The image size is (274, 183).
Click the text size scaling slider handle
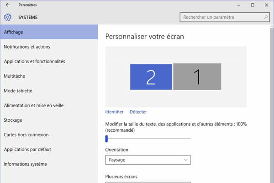[106, 139]
